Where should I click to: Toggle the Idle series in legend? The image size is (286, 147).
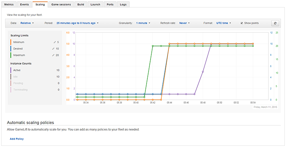pos(15,77)
